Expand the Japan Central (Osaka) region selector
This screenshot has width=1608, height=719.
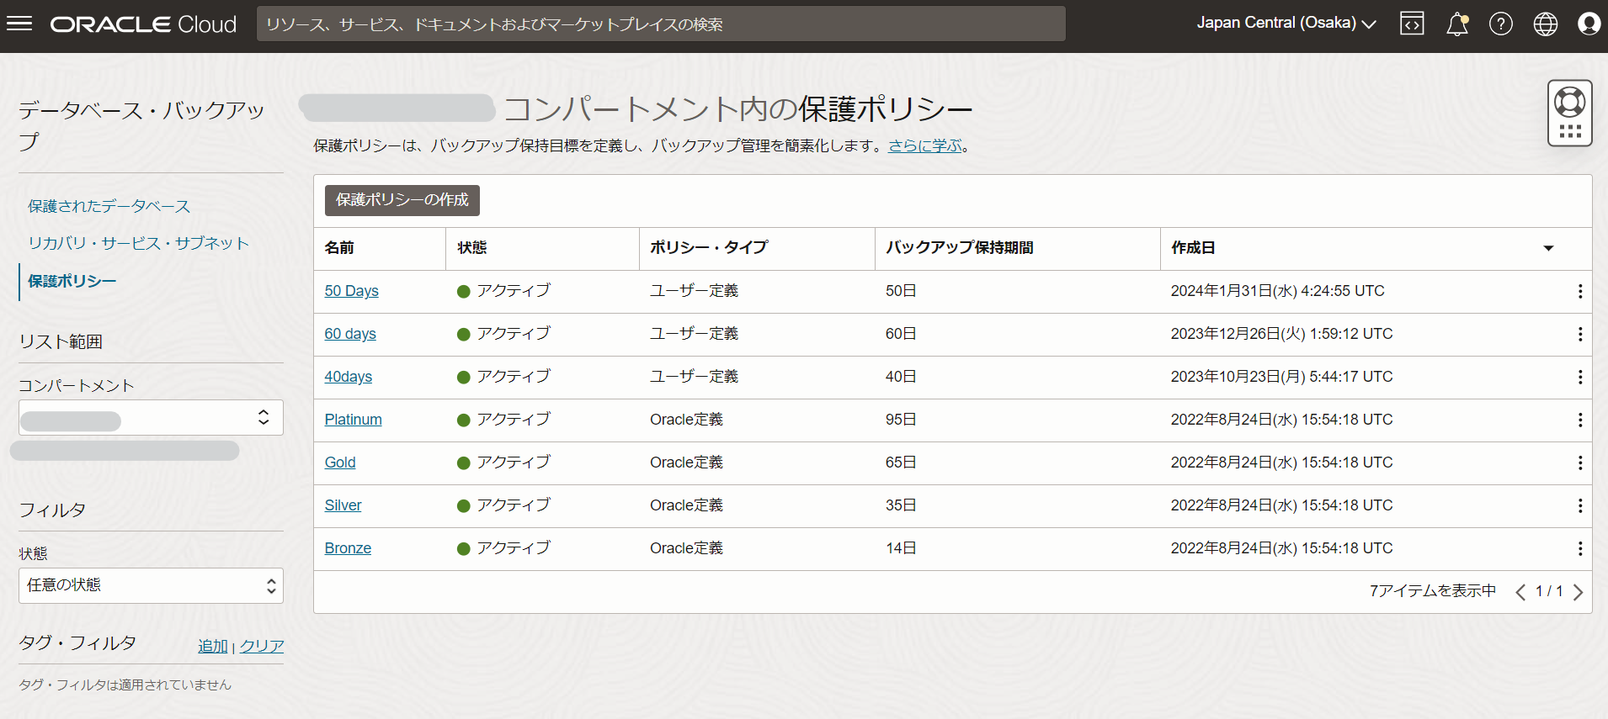click(x=1286, y=24)
